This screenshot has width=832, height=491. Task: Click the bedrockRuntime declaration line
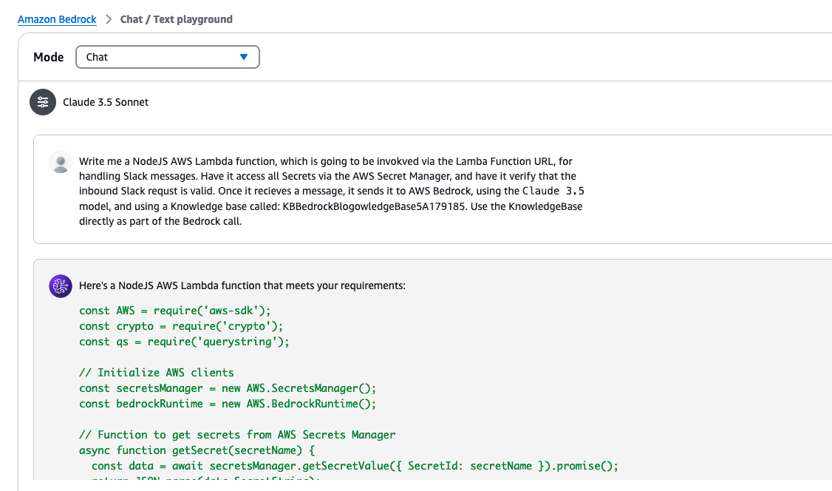[x=228, y=404]
